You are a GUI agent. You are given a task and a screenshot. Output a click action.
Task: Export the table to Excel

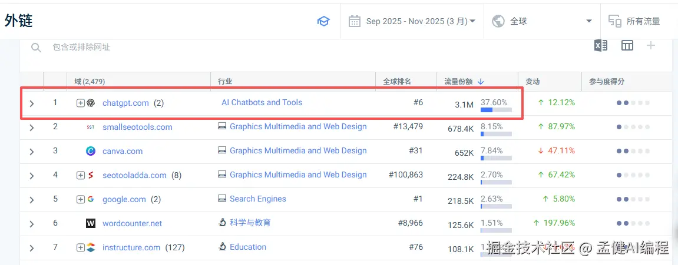point(600,46)
